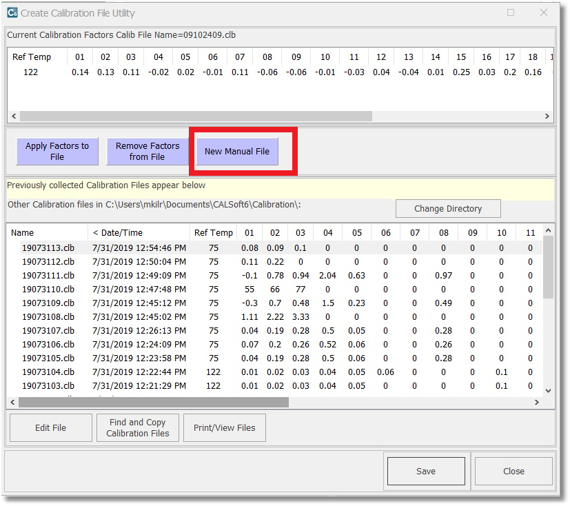The height and width of the screenshot is (506, 570).
Task: Click the Close button at bottom right
Action: coord(513,471)
